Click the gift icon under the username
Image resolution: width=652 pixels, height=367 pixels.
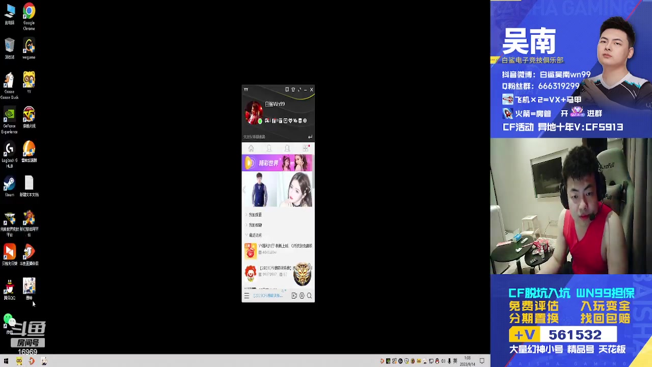(275, 121)
